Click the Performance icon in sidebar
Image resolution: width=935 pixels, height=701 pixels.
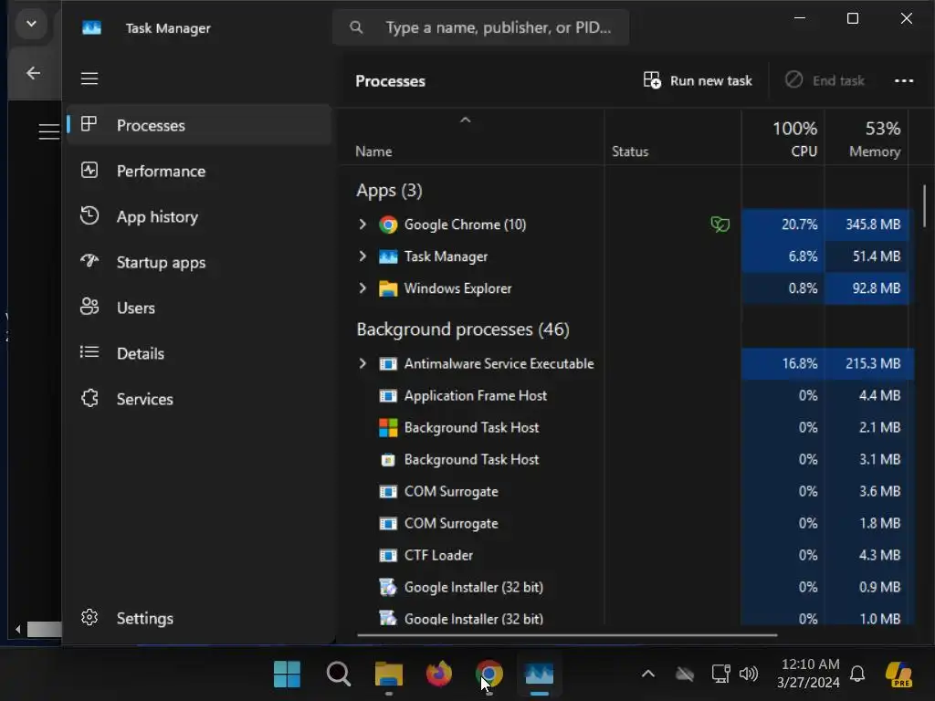click(x=89, y=171)
